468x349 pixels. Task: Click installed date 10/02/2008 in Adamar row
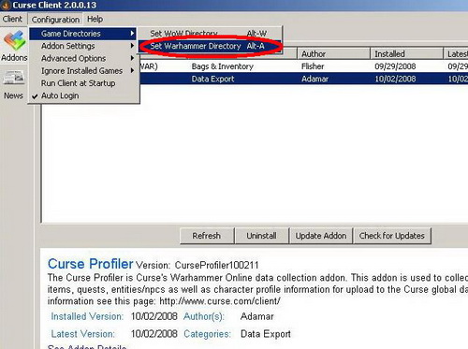pyautogui.click(x=395, y=79)
